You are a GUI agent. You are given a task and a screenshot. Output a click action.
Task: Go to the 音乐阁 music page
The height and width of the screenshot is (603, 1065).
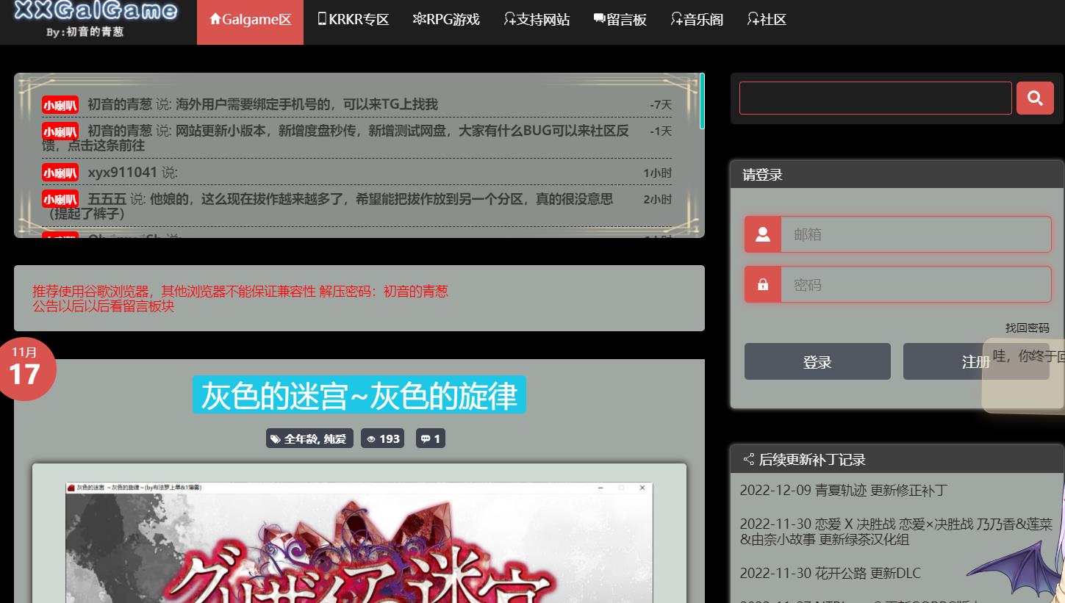pyautogui.click(x=697, y=20)
